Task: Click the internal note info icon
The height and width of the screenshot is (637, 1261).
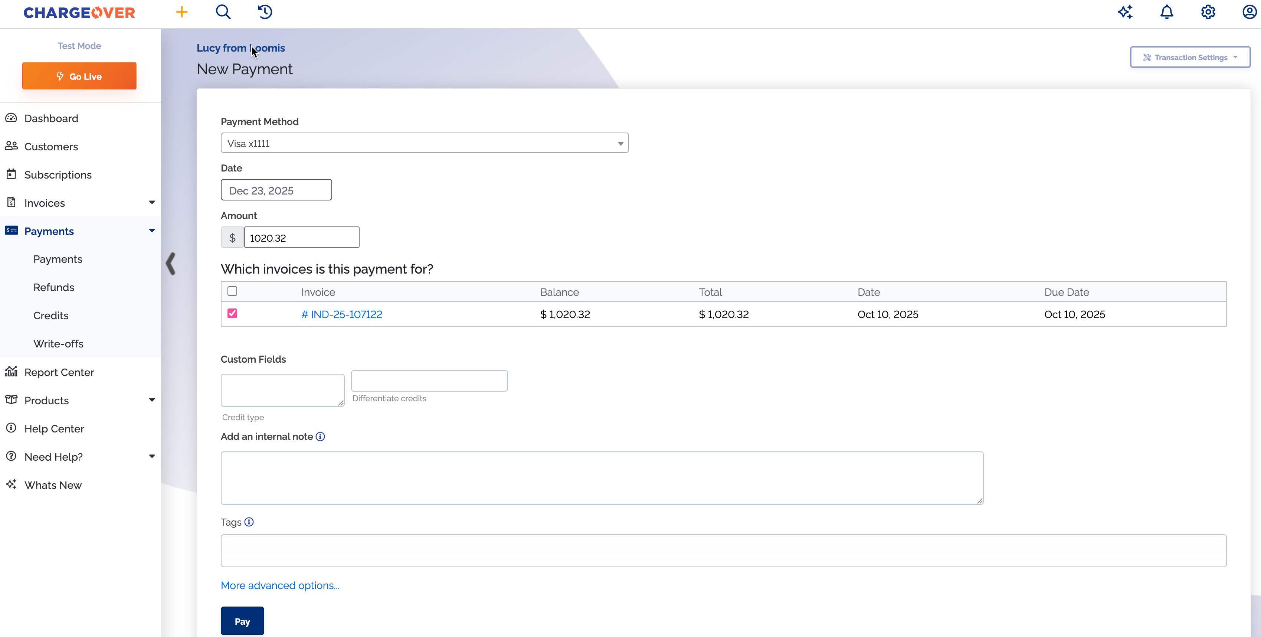Action: 320,436
